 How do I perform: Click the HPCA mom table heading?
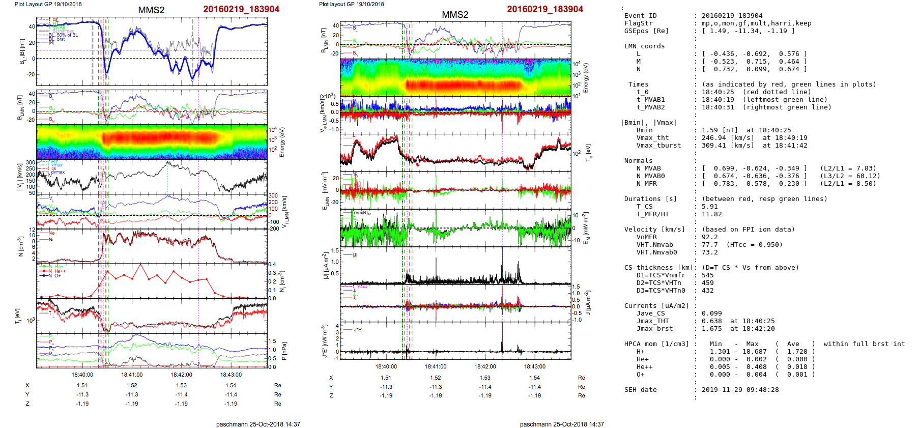pos(656,344)
